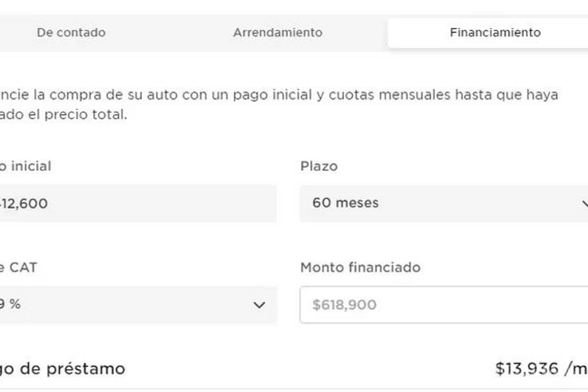Click inside the Monto financiado field
The height and width of the screenshot is (392, 588).
click(x=441, y=305)
